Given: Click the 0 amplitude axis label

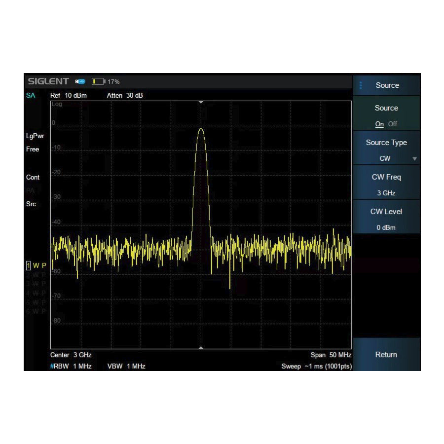Looking at the screenshot, I should click(x=53, y=123).
